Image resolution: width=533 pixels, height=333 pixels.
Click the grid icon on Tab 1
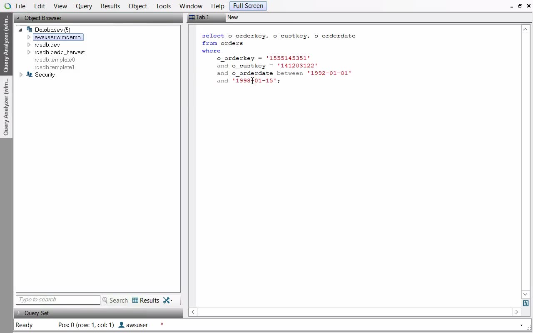click(192, 17)
